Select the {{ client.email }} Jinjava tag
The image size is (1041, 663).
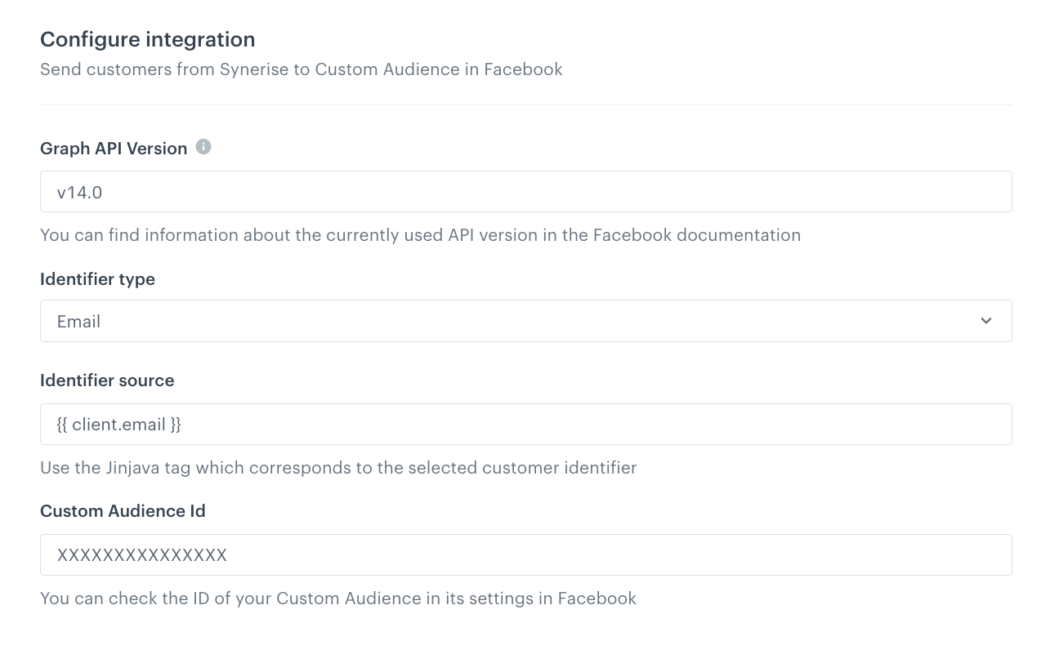(119, 424)
